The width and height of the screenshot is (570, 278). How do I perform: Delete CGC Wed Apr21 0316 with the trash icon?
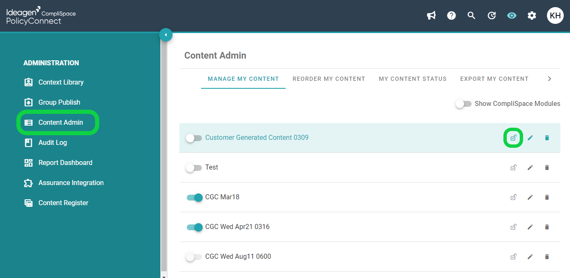coord(547,227)
